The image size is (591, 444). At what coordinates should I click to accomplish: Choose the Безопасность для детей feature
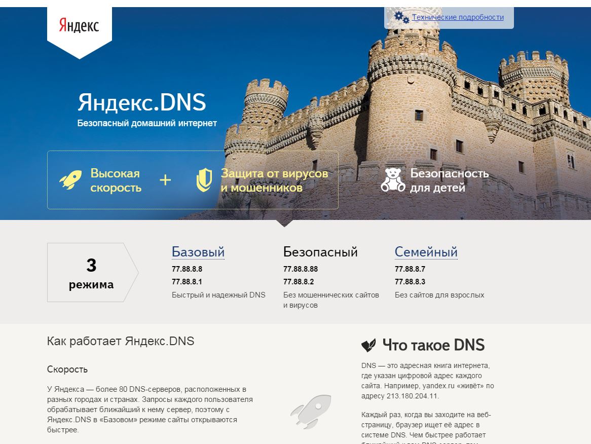pos(449,180)
